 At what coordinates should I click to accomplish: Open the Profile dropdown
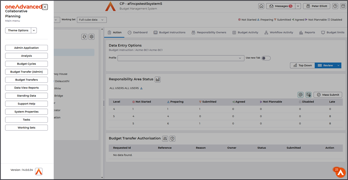click(181, 58)
